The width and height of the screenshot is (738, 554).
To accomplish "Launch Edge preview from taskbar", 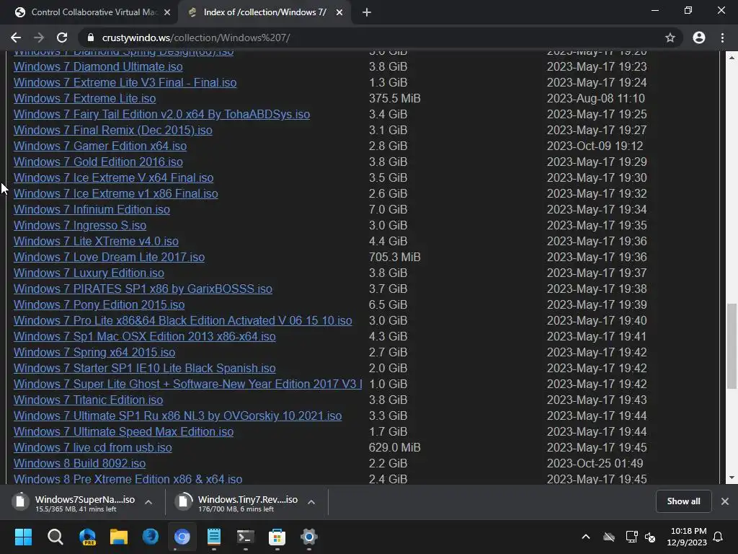I will [x=87, y=537].
